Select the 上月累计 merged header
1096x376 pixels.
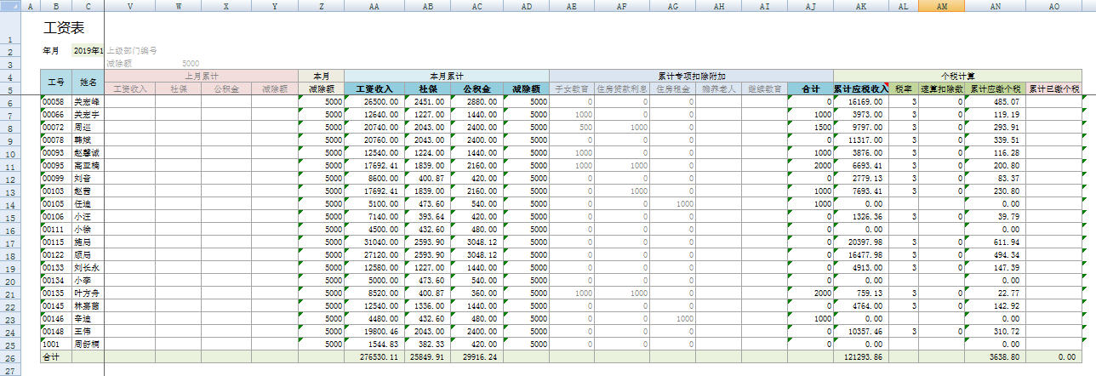click(201, 76)
